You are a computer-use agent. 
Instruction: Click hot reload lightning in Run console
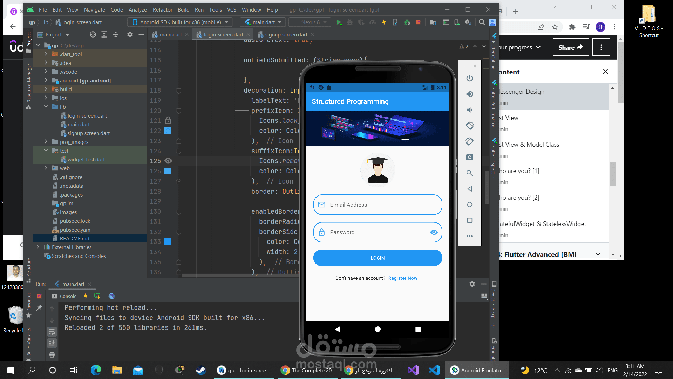point(86,296)
